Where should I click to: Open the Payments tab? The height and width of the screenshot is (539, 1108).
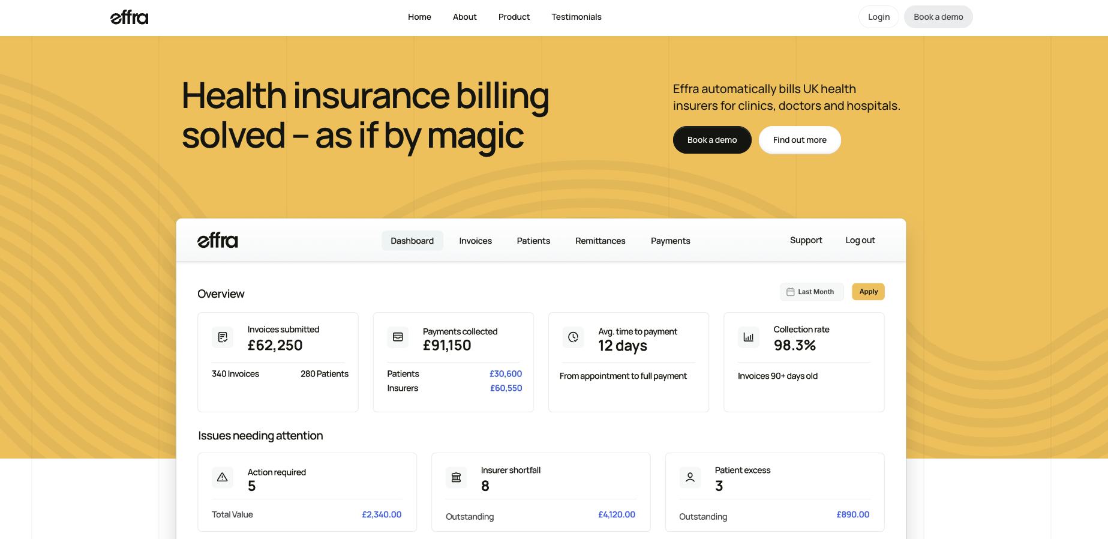671,241
